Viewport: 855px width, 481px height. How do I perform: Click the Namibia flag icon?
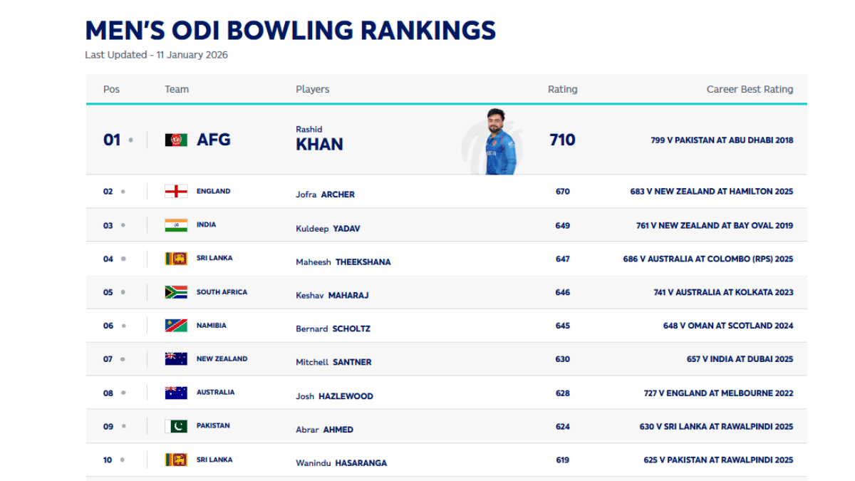(x=176, y=326)
